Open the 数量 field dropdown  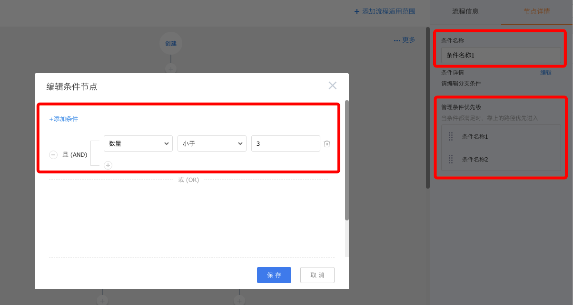tap(138, 143)
